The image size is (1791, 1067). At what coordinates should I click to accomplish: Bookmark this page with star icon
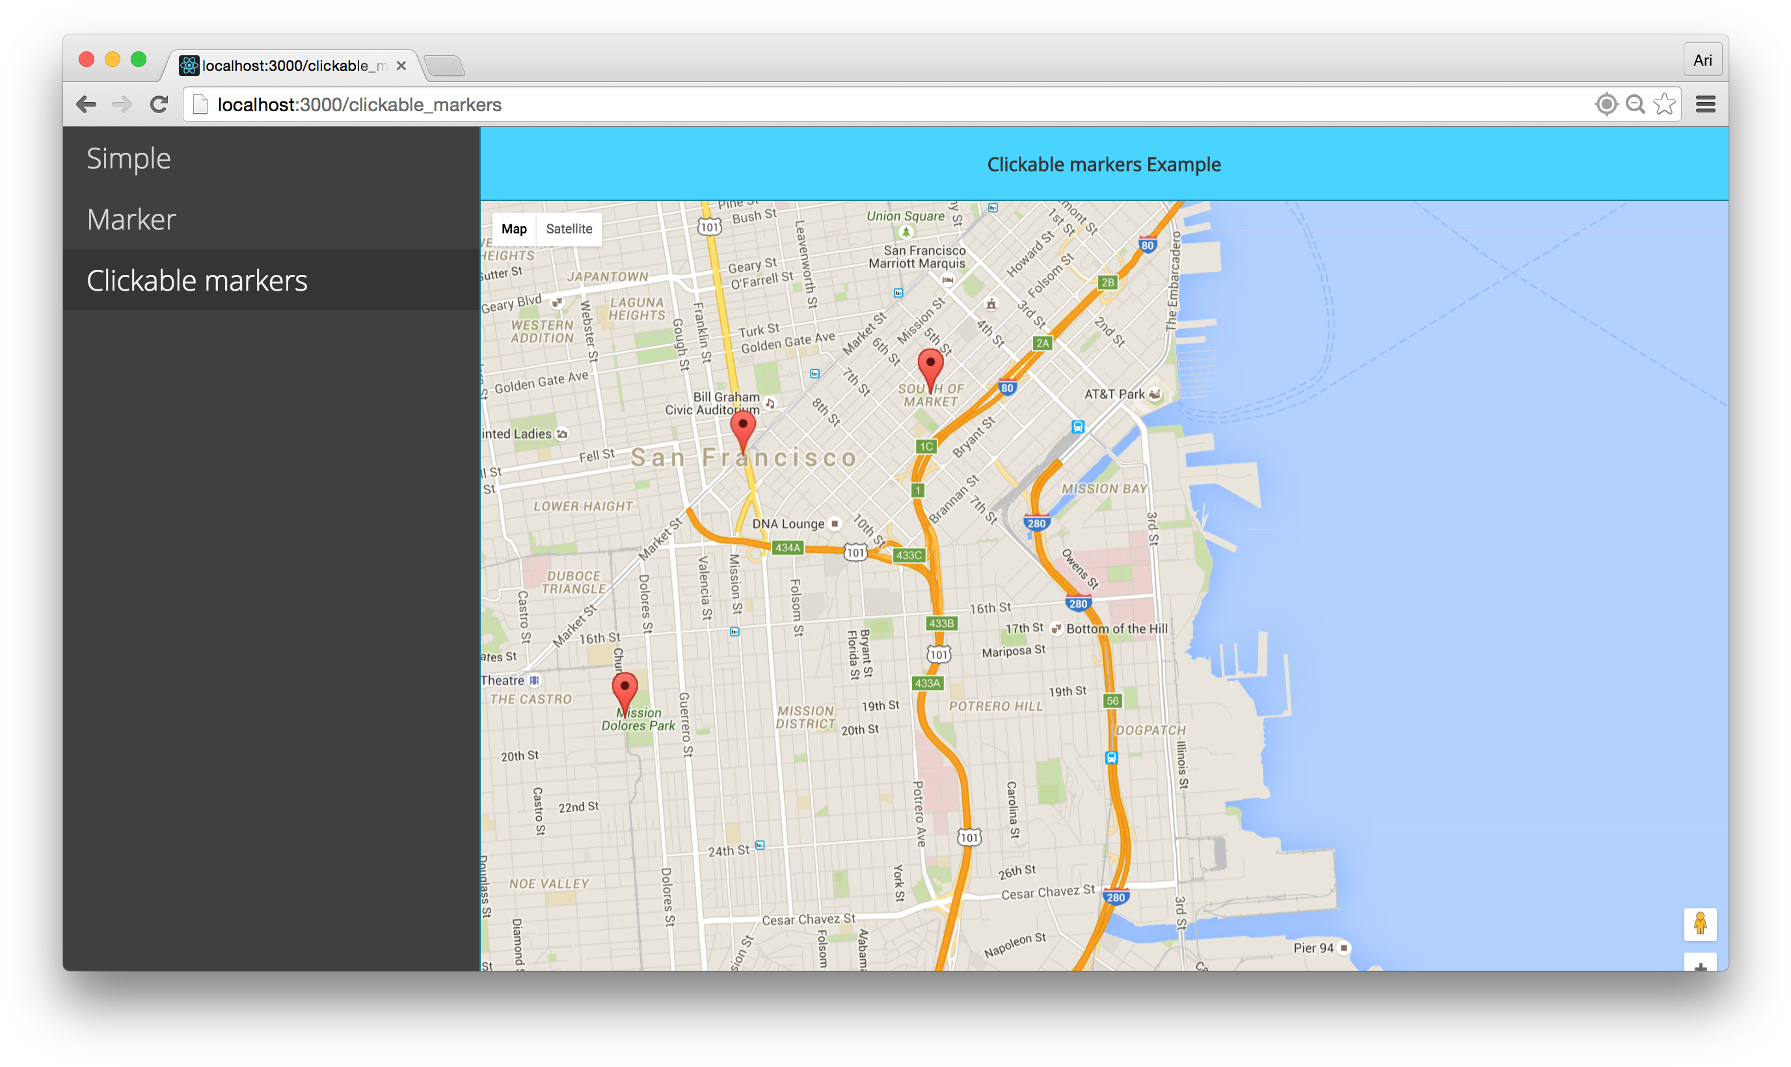coord(1664,105)
